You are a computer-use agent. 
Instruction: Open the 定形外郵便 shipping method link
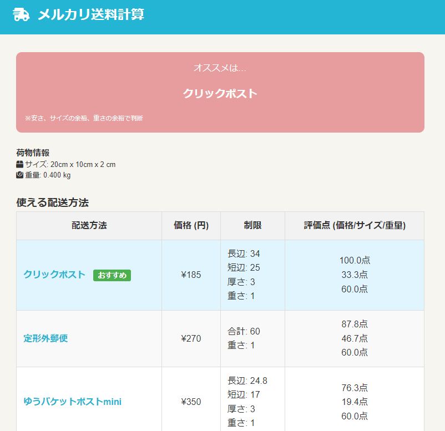(45, 338)
